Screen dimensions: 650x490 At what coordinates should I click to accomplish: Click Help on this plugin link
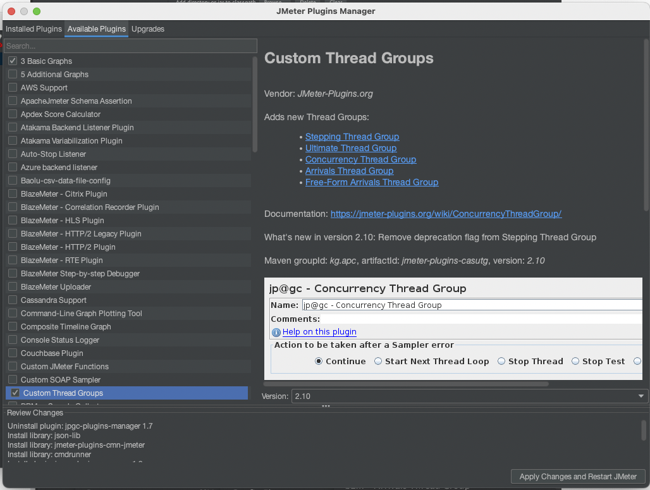pos(319,332)
